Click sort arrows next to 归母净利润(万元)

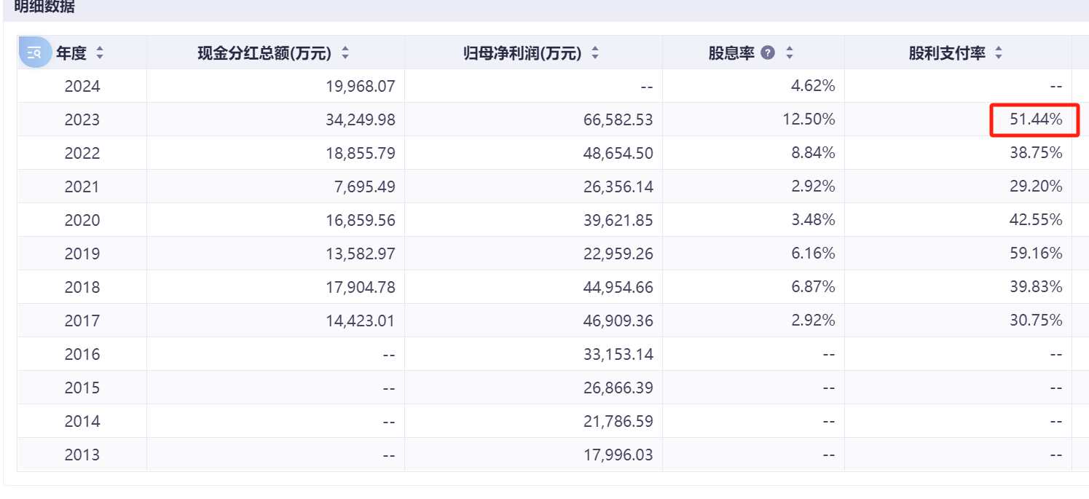(595, 53)
